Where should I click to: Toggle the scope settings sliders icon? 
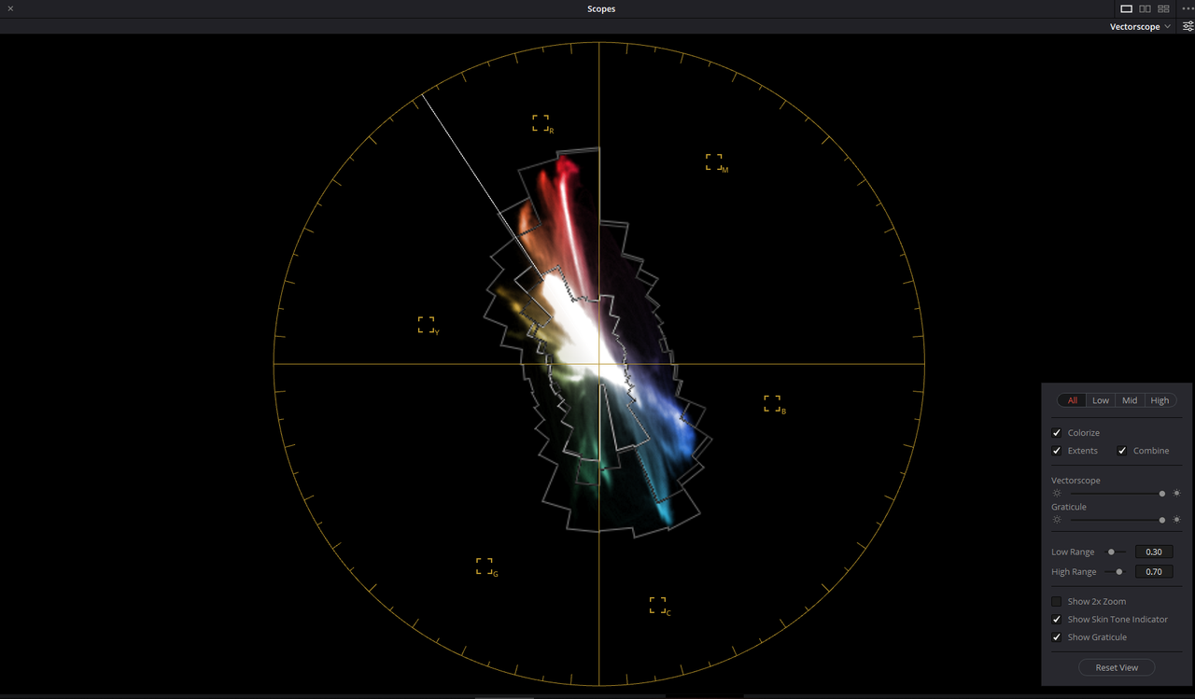pyautogui.click(x=1188, y=27)
